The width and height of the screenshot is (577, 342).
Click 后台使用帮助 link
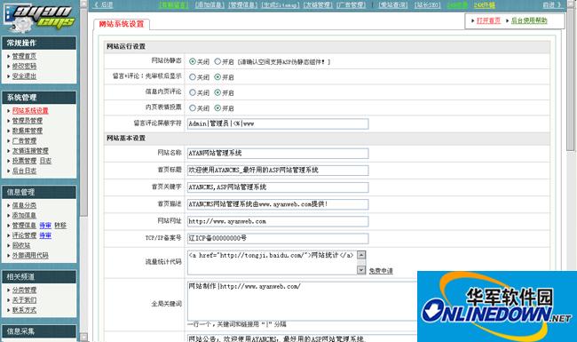pyautogui.click(x=529, y=20)
